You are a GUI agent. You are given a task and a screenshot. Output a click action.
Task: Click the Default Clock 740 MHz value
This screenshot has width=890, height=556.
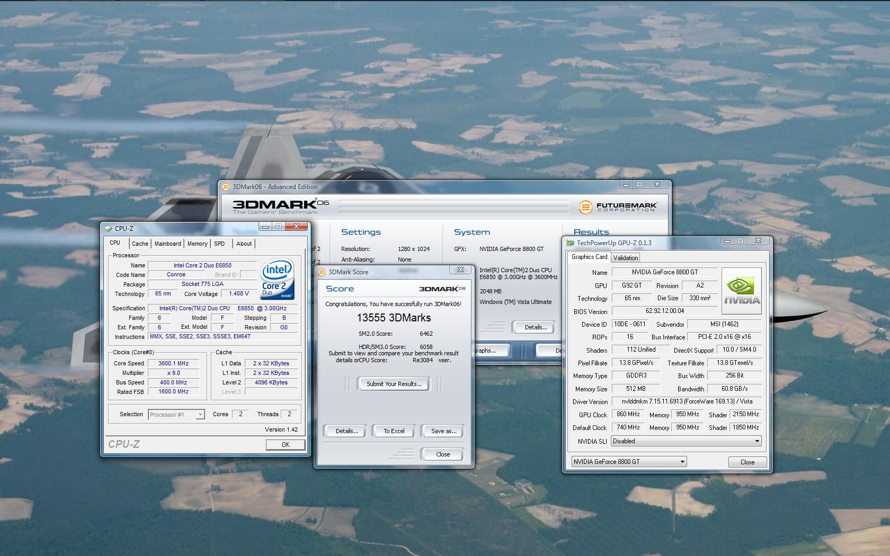point(628,427)
